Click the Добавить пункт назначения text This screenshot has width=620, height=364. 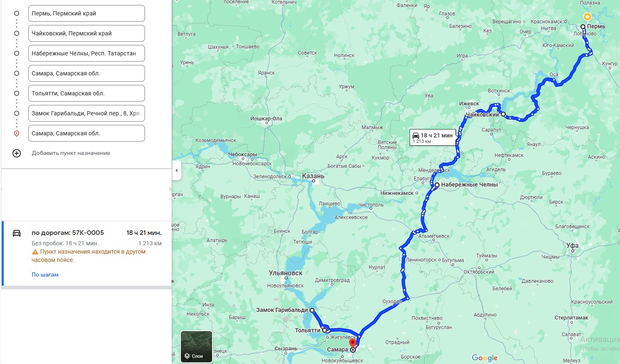point(71,153)
